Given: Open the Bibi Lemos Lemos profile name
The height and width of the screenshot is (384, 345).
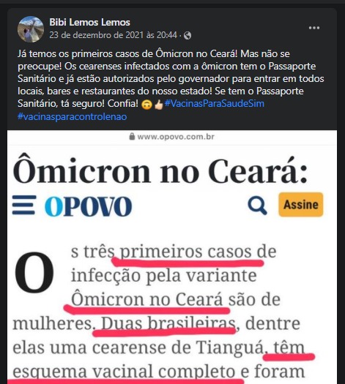Looking at the screenshot, I should pyautogui.click(x=90, y=22).
